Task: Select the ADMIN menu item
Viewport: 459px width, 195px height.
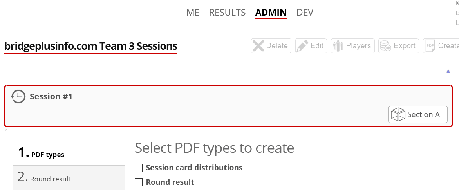Action: click(271, 13)
